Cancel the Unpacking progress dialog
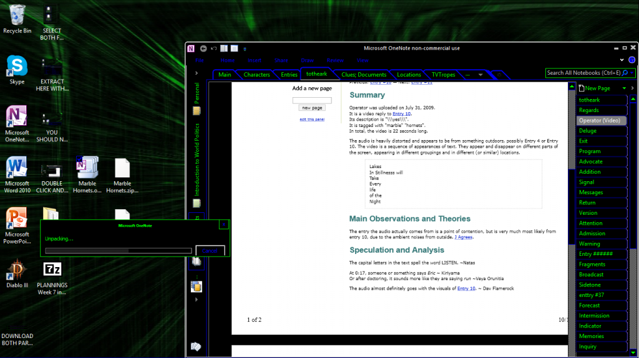The image size is (639, 358). [x=210, y=251]
